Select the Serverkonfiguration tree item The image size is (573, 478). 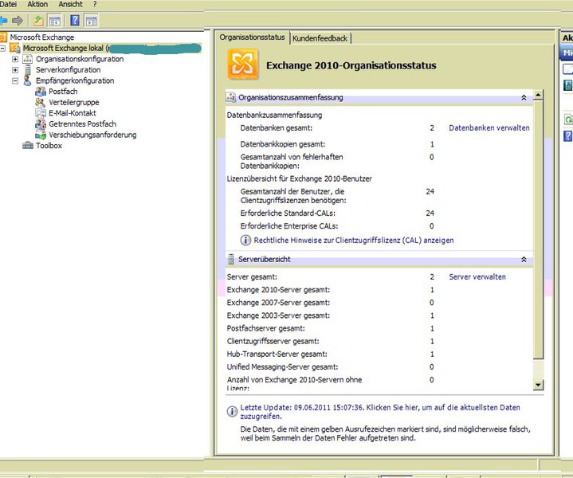pyautogui.click(x=68, y=70)
